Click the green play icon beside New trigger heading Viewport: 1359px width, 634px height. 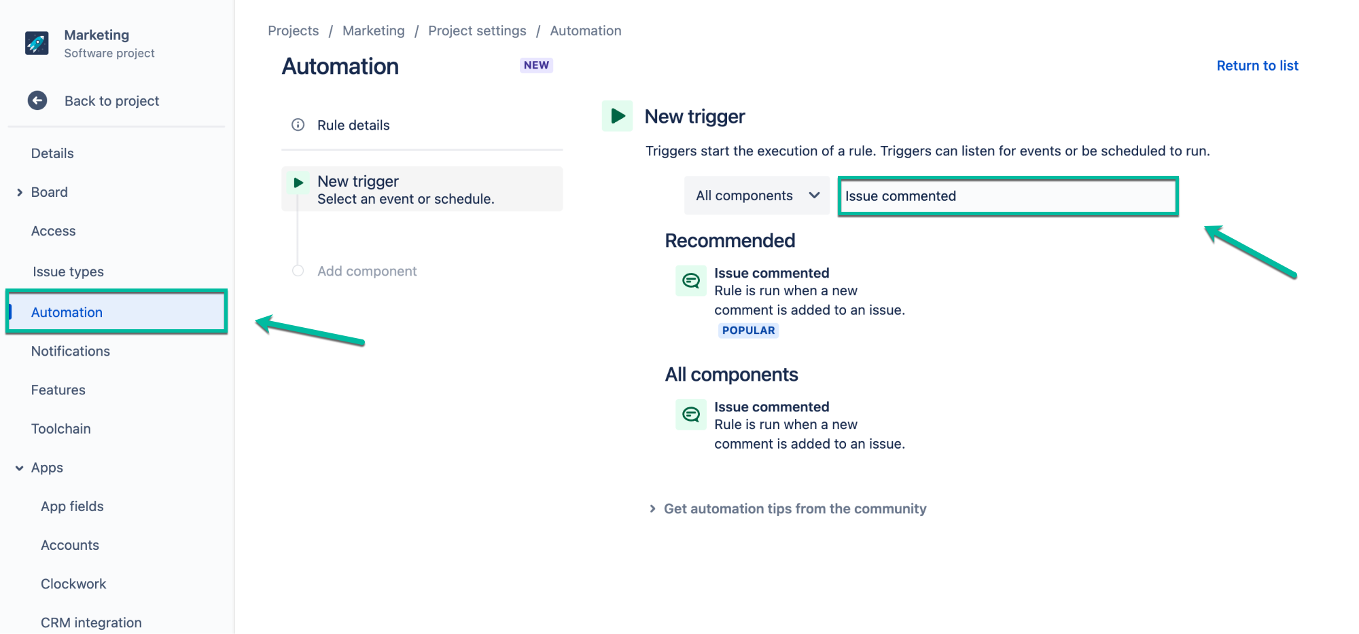618,115
